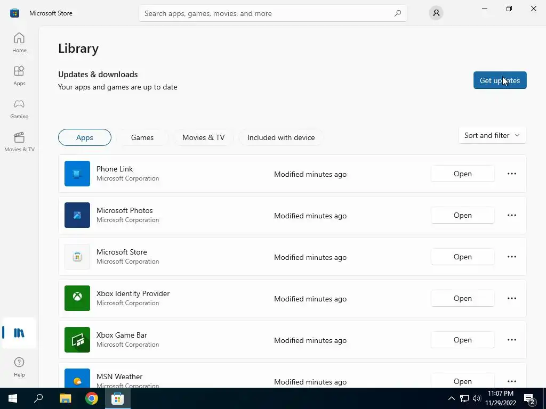Open the MSN Weather app
This screenshot has width=546, height=409.
[462, 381]
